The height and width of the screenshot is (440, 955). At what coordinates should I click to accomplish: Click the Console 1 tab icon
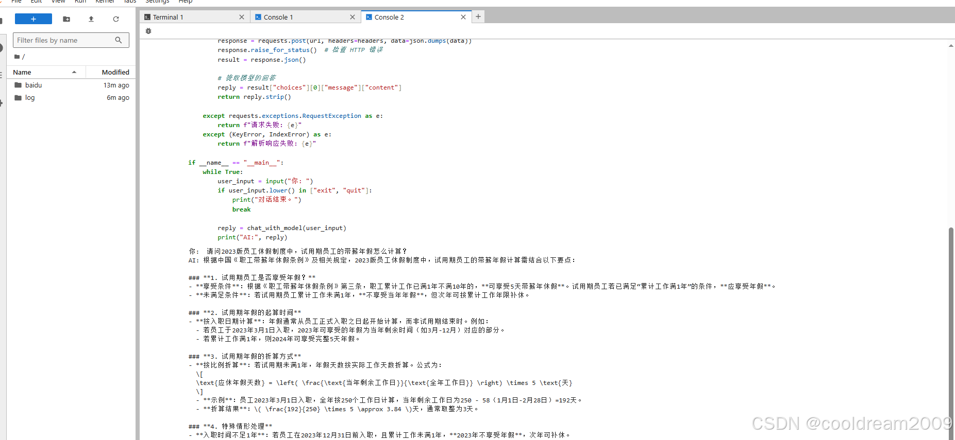click(x=258, y=17)
